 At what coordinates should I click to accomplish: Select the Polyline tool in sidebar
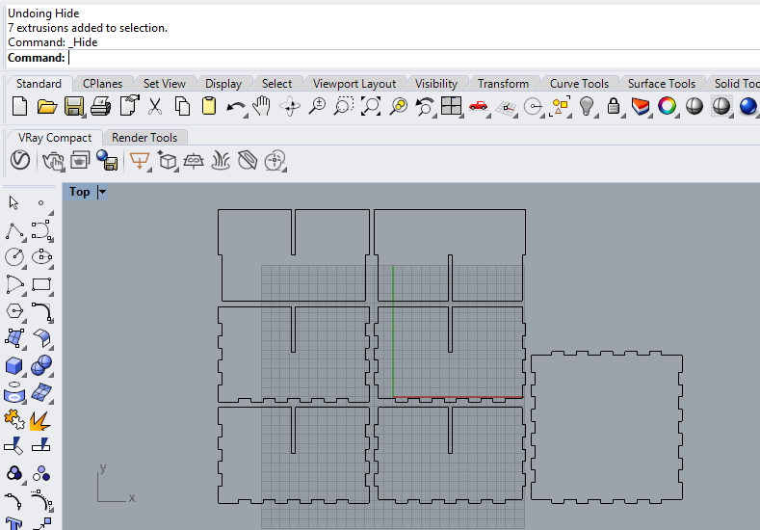coord(14,231)
